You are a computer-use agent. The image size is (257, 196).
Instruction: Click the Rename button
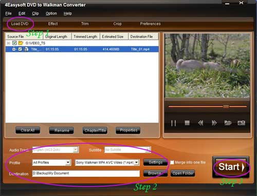pos(62,130)
